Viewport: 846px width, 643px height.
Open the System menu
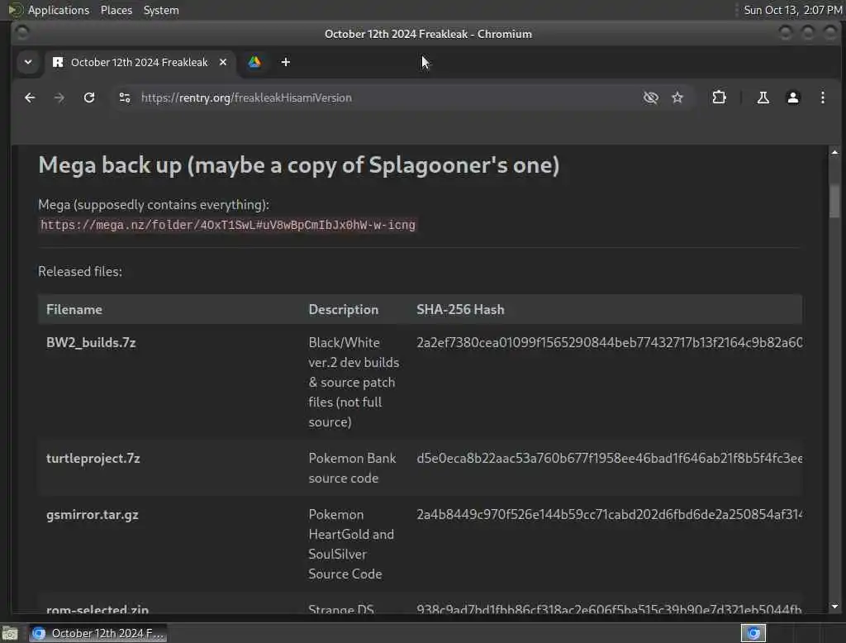tap(161, 10)
